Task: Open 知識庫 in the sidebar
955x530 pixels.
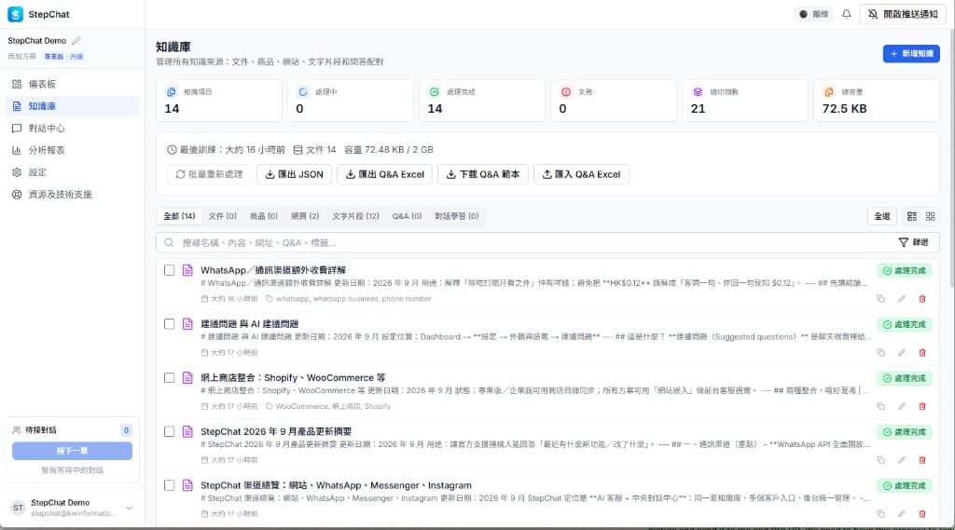Action: [73, 106]
